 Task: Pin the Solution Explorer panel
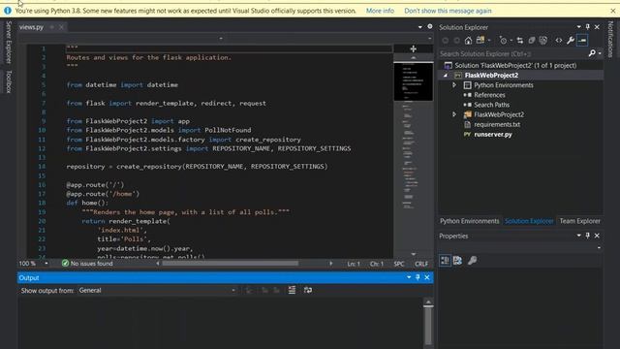[588, 27]
